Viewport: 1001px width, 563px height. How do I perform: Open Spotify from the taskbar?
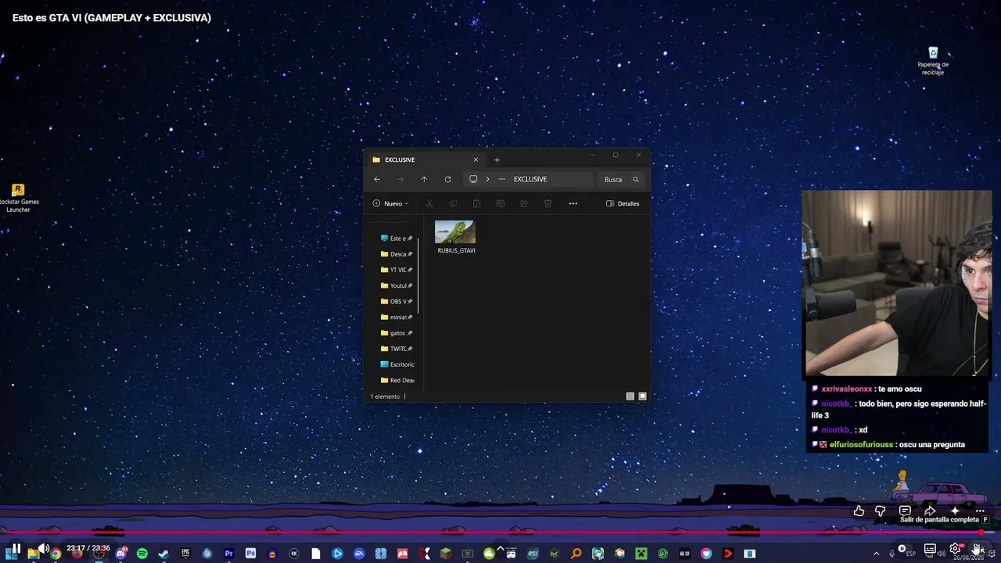[x=142, y=554]
